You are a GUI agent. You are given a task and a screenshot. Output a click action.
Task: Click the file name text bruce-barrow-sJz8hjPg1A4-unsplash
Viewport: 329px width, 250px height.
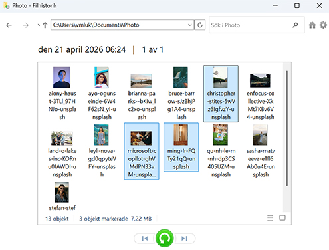point(181,105)
